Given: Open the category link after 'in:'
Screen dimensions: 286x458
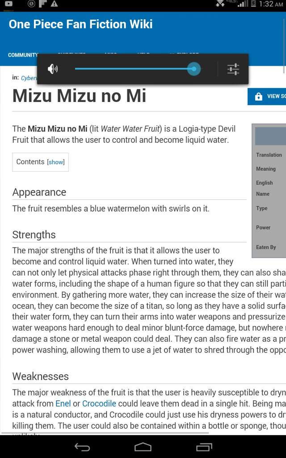Looking at the screenshot, I should tap(29, 78).
